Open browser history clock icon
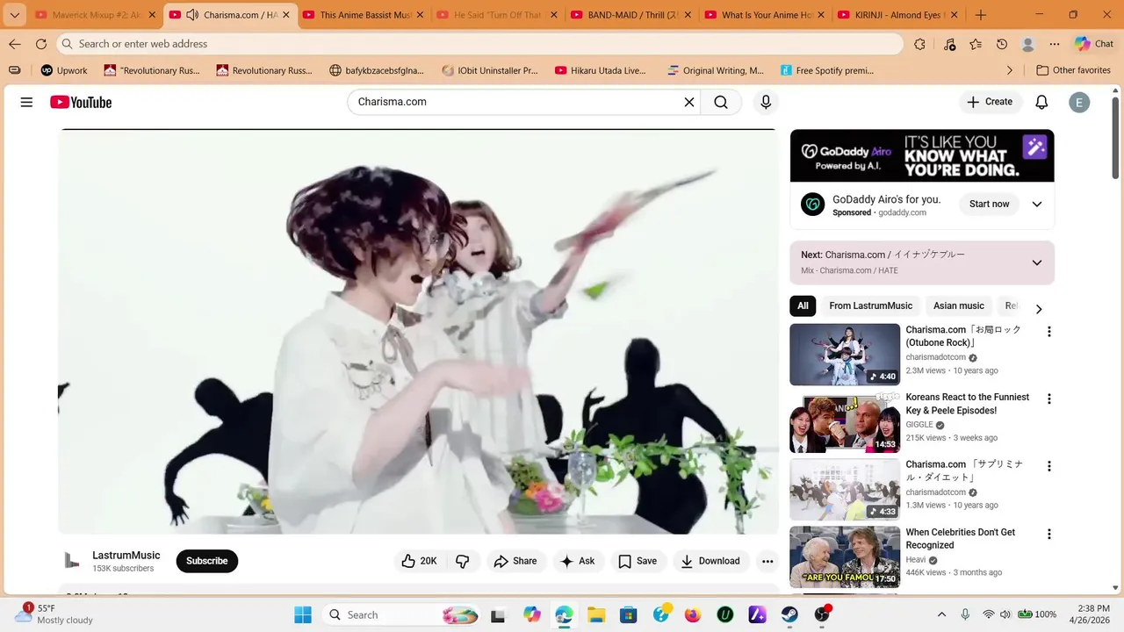The height and width of the screenshot is (632, 1124). pyautogui.click(x=1002, y=44)
